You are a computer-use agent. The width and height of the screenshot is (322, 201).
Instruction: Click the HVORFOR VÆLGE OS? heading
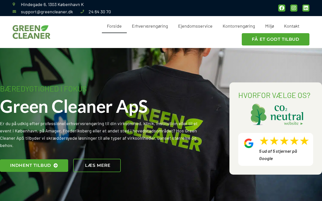tap(274, 95)
